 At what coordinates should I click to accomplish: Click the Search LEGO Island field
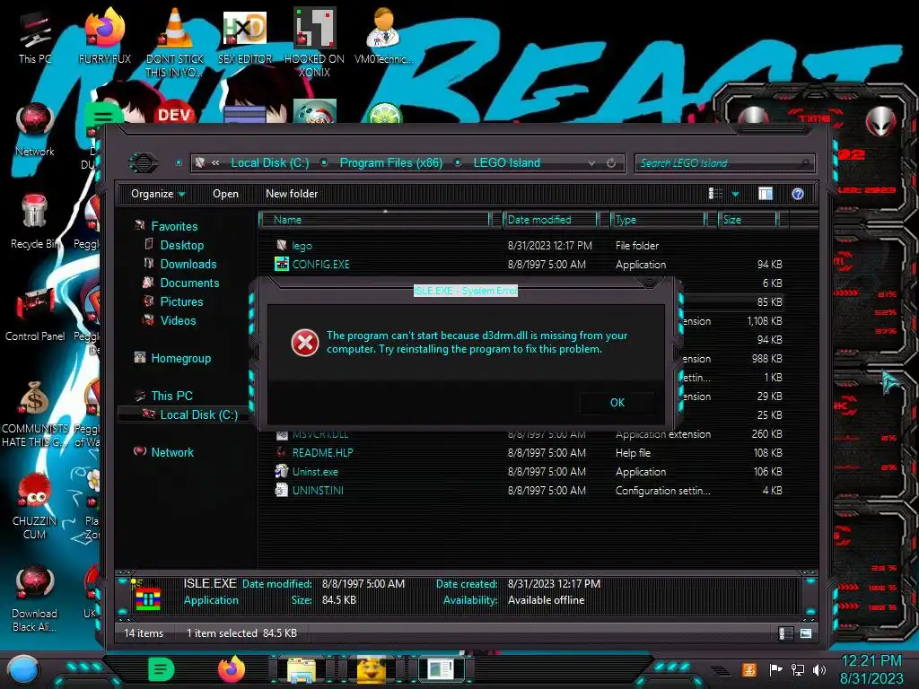click(724, 163)
